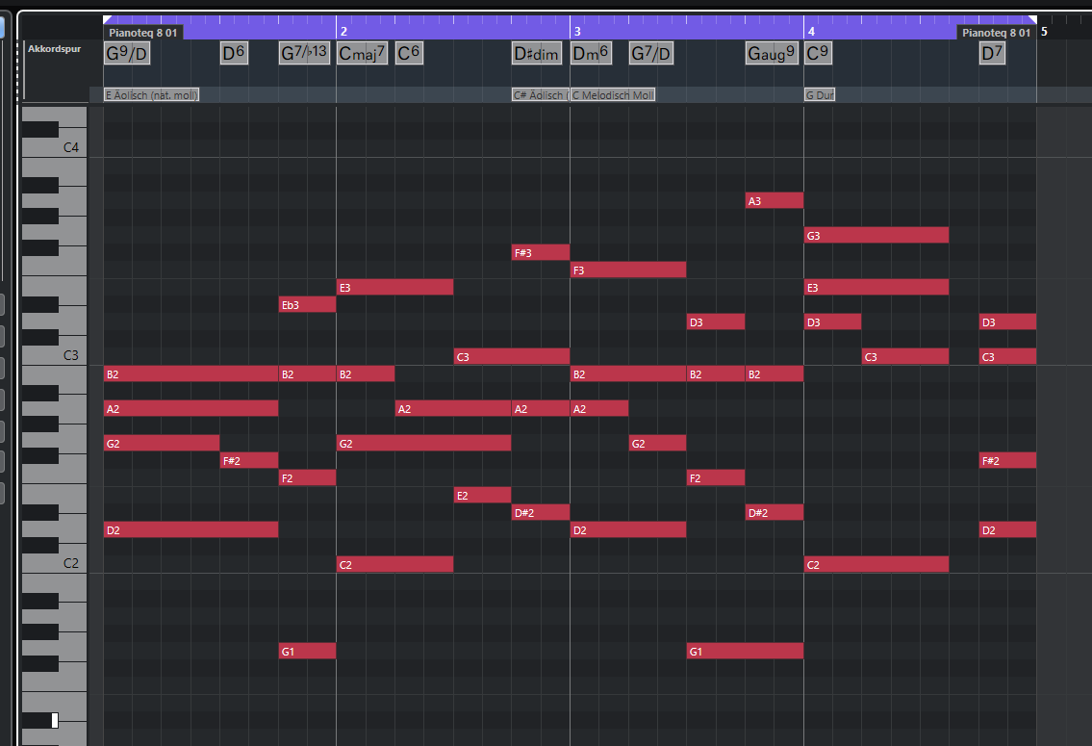Select the C Melodisch Moll scale event
Viewport: 1092px width, 746px height.
613,95
